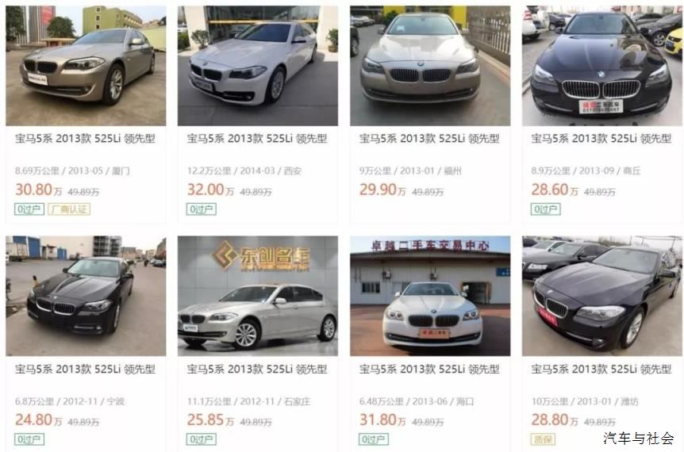This screenshot has width=684, height=452.
Task: Click the 汽车与社会 watermark text
Action: [x=639, y=438]
